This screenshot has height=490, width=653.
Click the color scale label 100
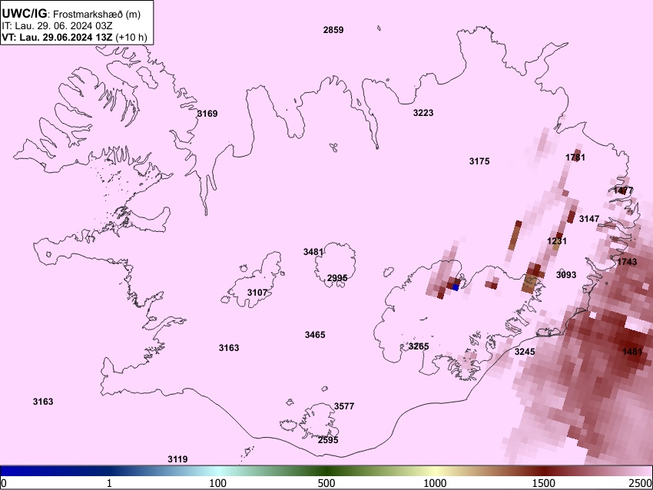[x=217, y=483]
